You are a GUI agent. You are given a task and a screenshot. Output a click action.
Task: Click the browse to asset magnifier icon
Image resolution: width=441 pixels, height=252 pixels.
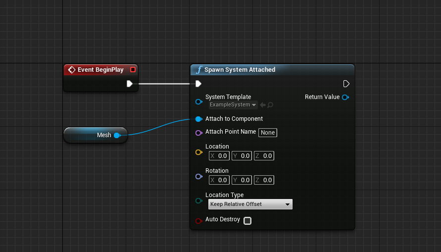click(270, 105)
